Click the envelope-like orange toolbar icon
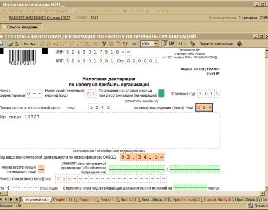Image resolution: width=268 pixels, height=210 pixels. (x=111, y=44)
